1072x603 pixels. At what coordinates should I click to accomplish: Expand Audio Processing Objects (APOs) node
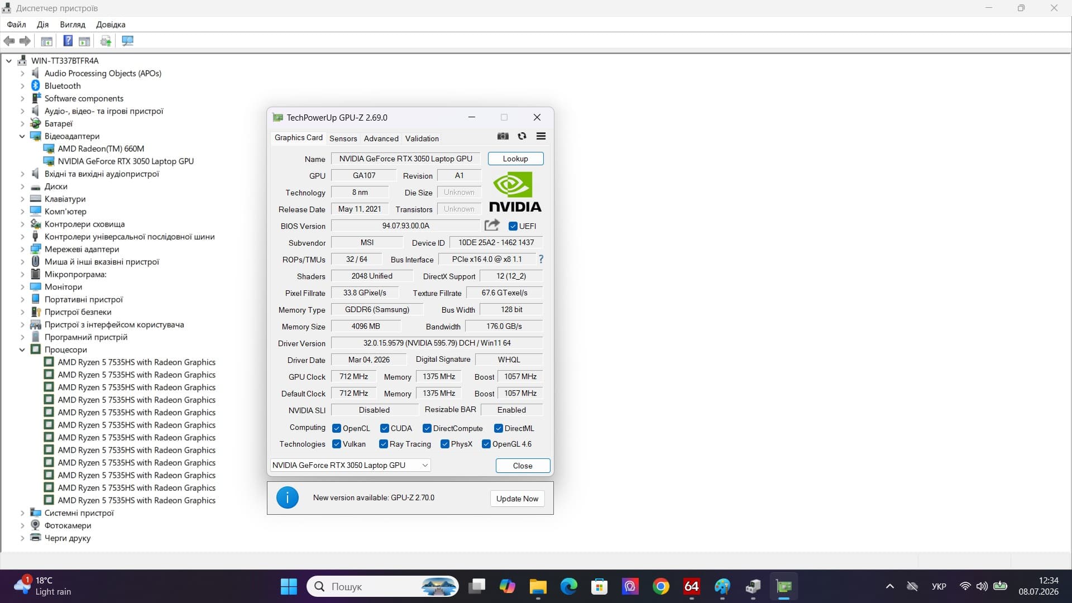[x=22, y=73]
